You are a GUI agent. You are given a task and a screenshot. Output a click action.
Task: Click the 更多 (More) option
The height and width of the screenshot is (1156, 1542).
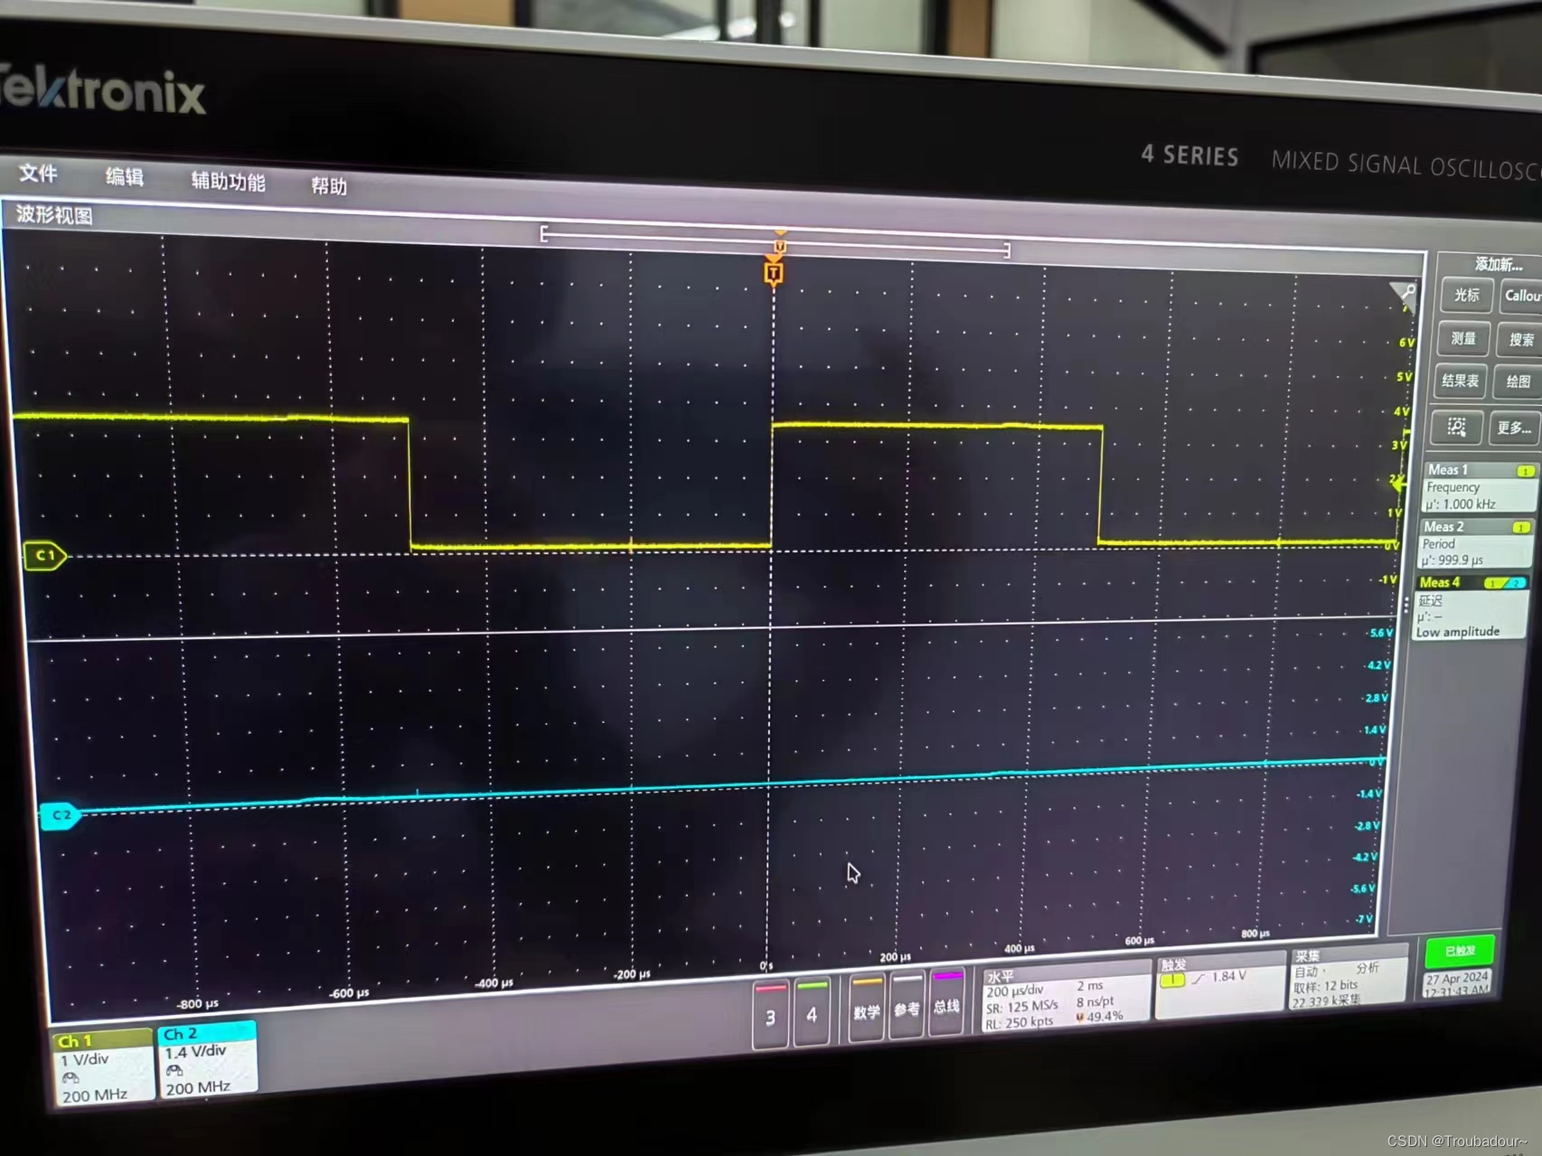pyautogui.click(x=1514, y=428)
